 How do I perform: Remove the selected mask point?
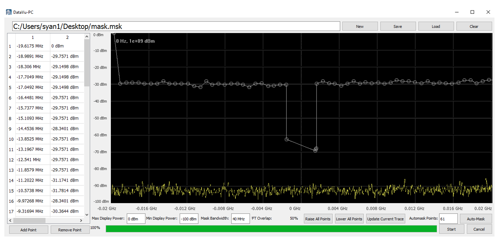70,230
